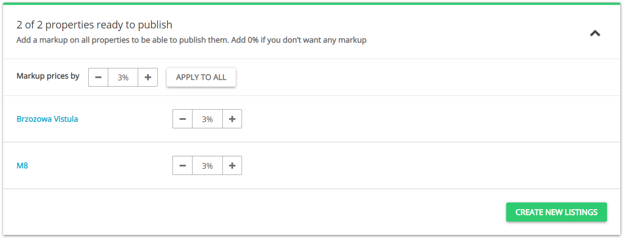Click the markup instructions description text
Viewport: 623px width, 238px height.
[x=192, y=40]
